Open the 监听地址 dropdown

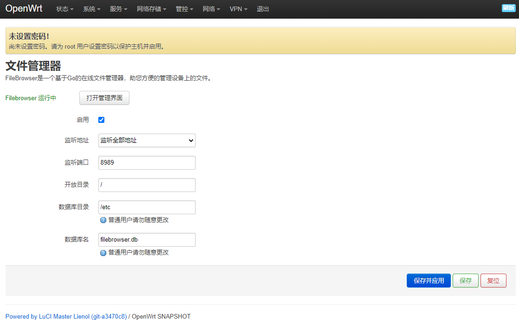point(147,140)
